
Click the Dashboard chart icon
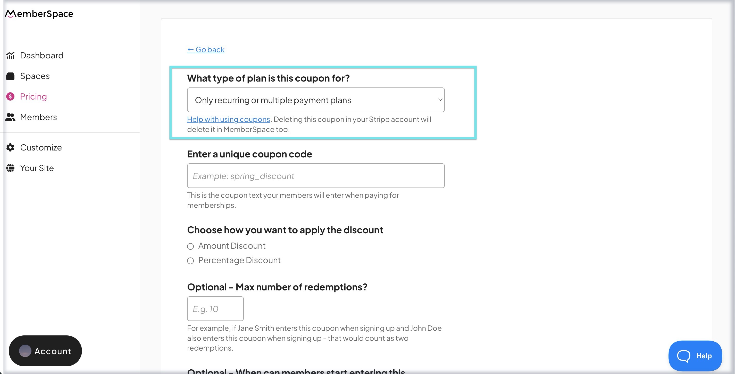point(10,55)
